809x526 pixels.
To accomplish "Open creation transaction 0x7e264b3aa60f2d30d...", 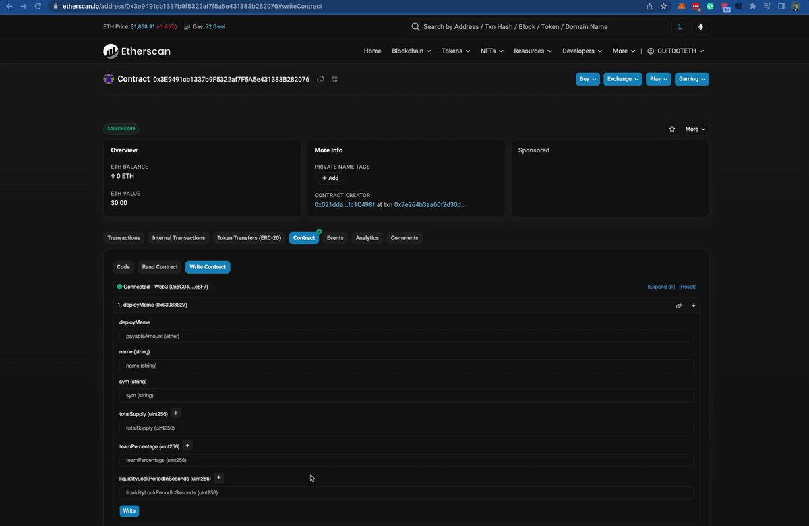I will 430,204.
